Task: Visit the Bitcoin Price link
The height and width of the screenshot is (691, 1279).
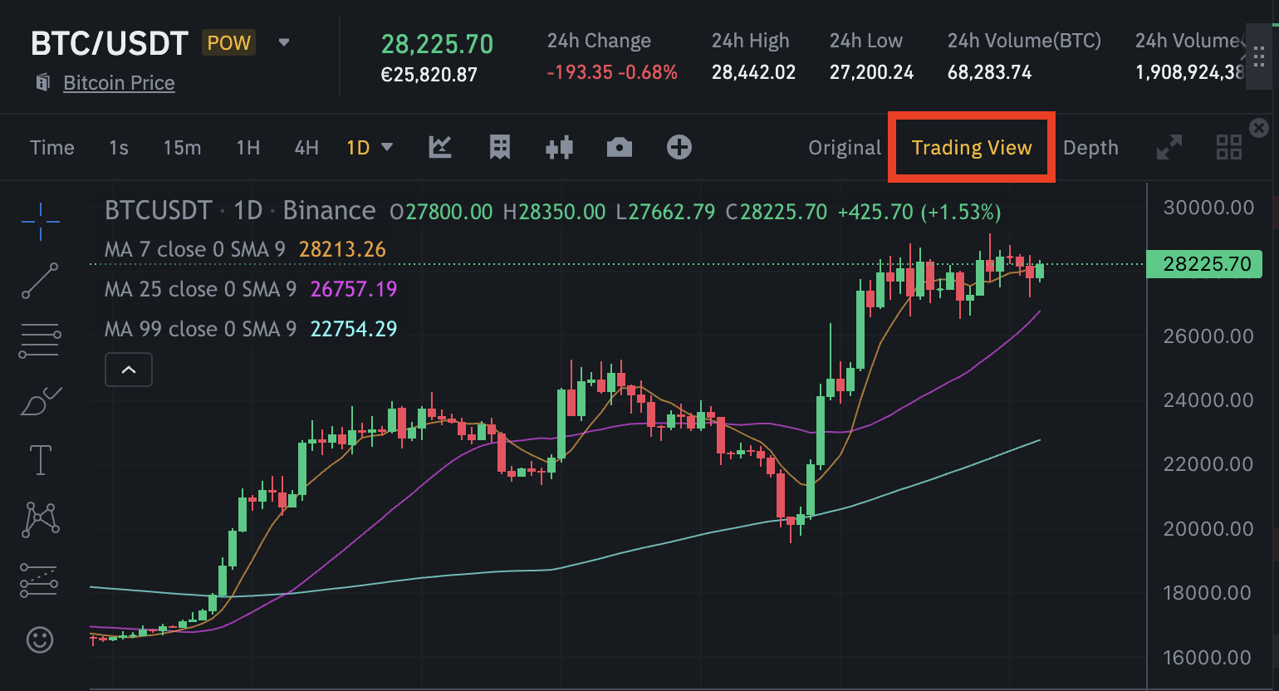Action: tap(119, 82)
